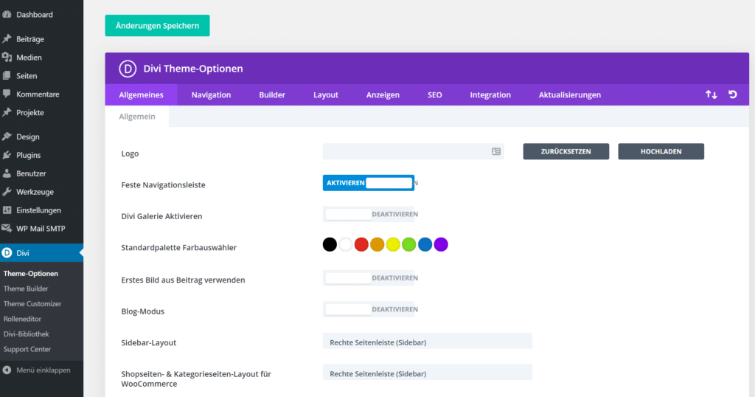
Task: Switch to the Navigation tab
Action: point(211,95)
